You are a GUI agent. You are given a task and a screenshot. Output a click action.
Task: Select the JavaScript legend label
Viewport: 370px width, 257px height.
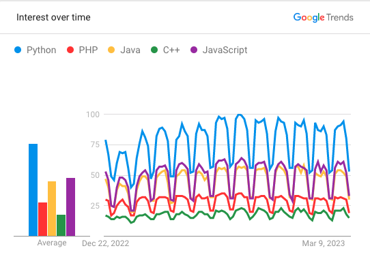click(x=225, y=50)
